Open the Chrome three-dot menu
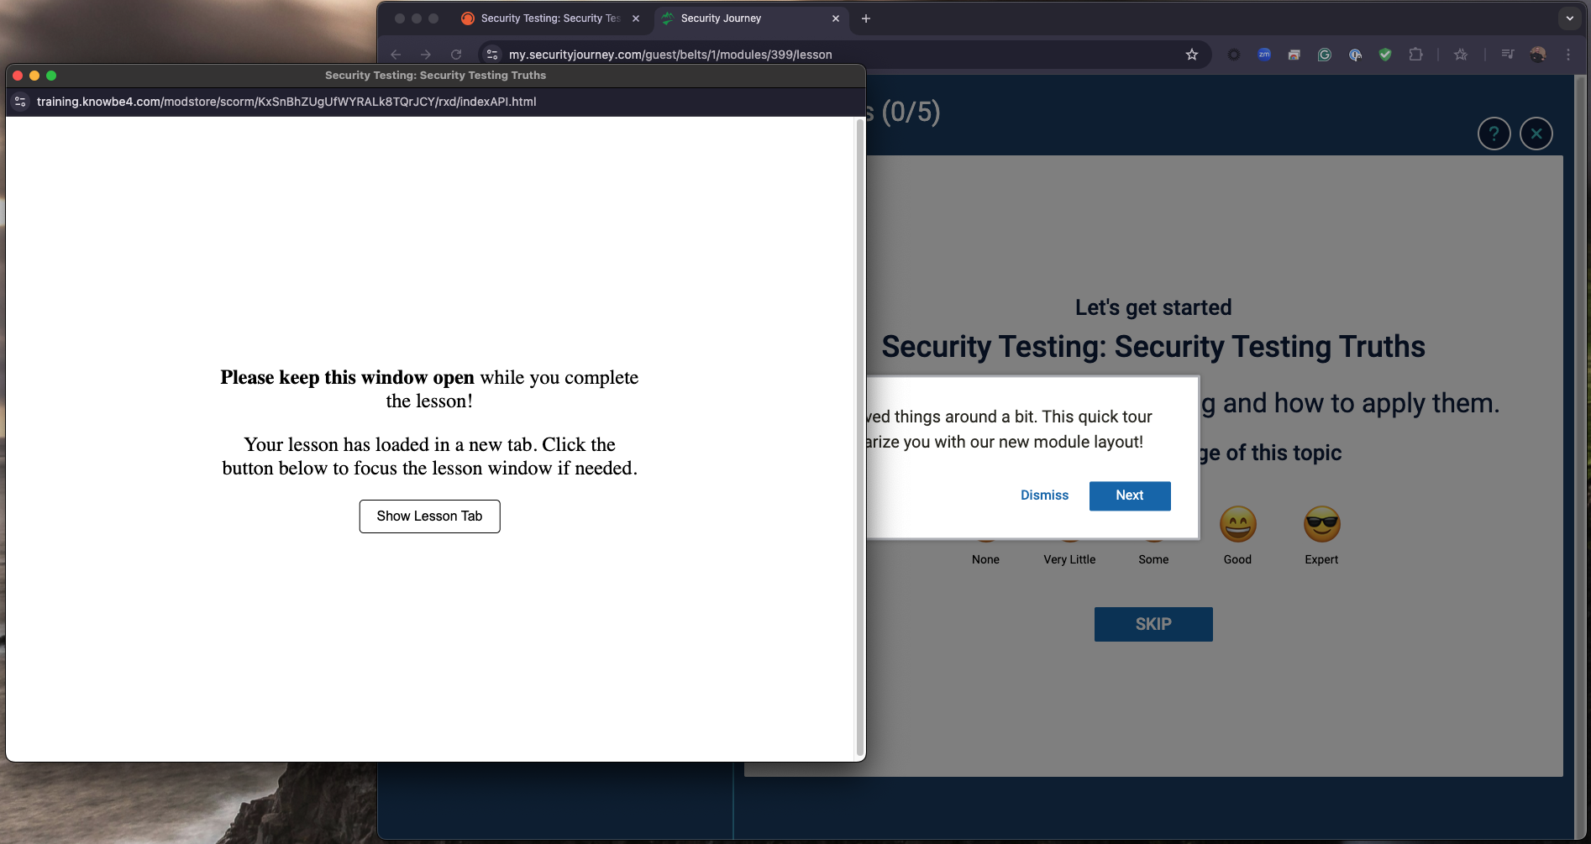This screenshot has height=844, width=1591. (x=1569, y=54)
